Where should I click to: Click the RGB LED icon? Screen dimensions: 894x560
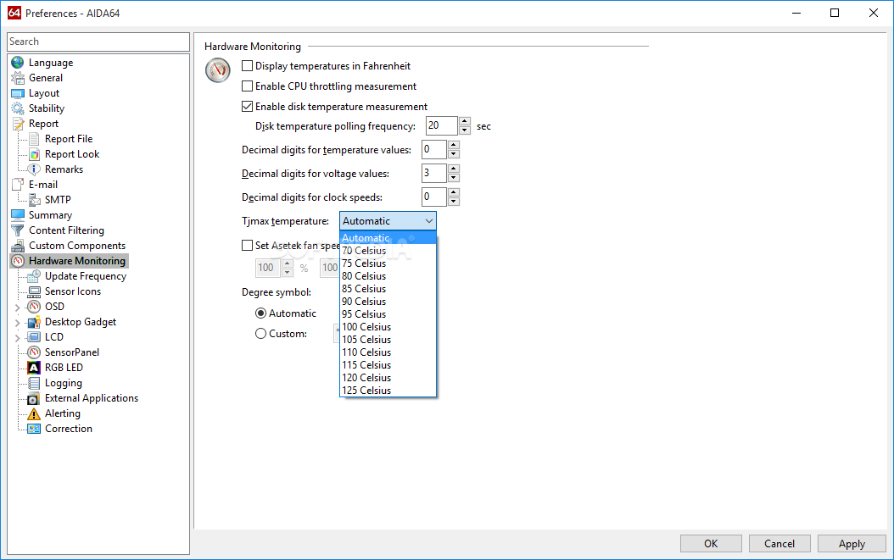pos(34,368)
